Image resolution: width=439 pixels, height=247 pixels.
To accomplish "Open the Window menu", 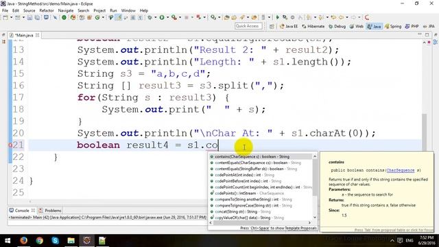I will tap(128, 10).
